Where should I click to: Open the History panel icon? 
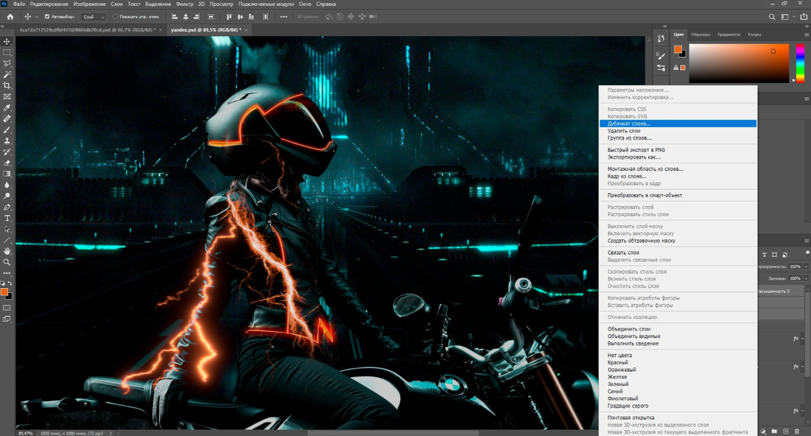(662, 39)
